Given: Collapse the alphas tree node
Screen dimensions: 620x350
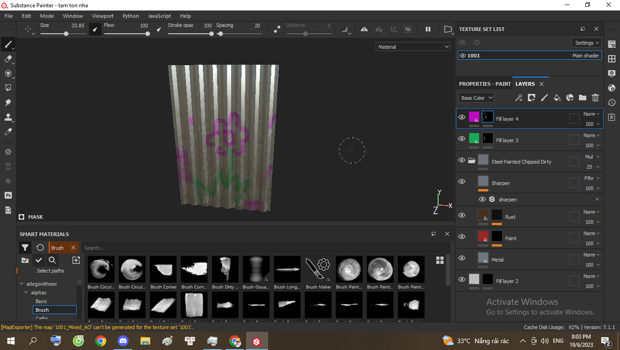Looking at the screenshot, I should tap(26, 293).
